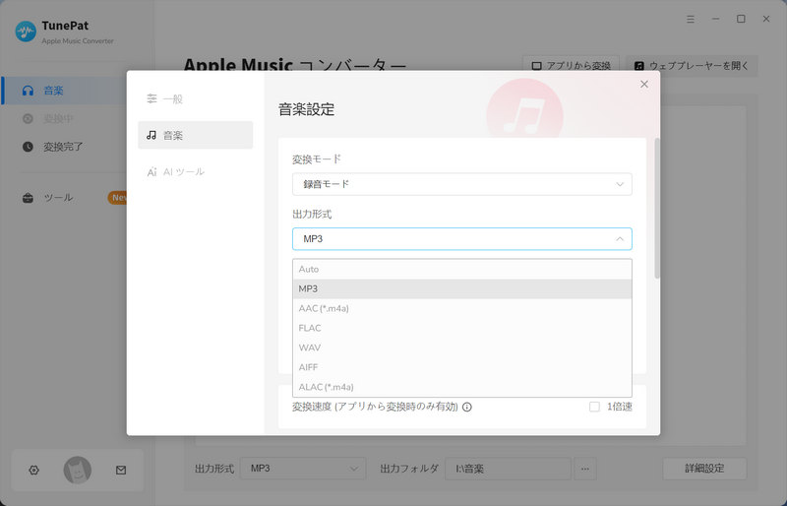Open the mail envelope icon
787x506 pixels.
(x=121, y=471)
